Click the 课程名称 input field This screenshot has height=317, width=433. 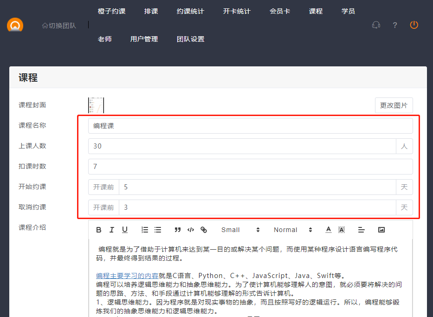[x=250, y=126]
